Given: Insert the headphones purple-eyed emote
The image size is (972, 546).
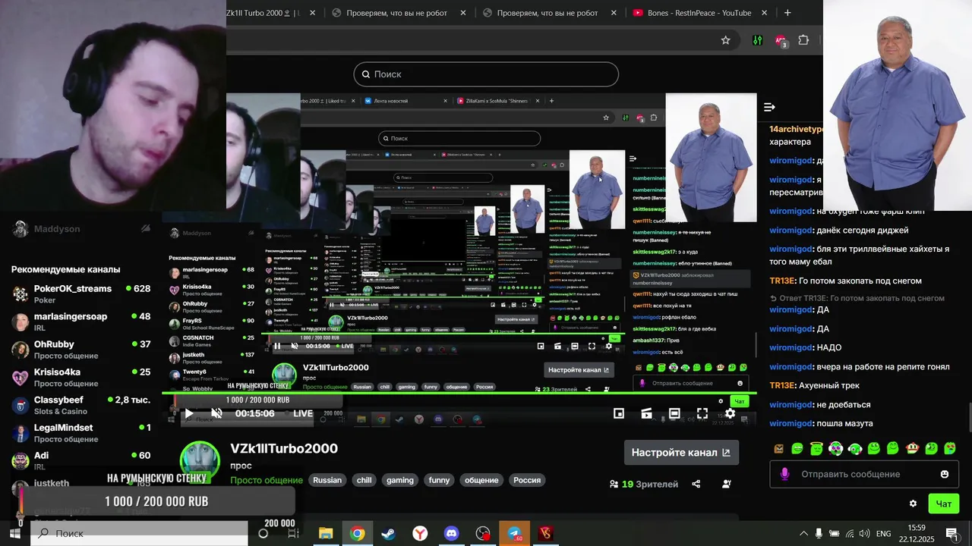Looking at the screenshot, I should click(835, 448).
